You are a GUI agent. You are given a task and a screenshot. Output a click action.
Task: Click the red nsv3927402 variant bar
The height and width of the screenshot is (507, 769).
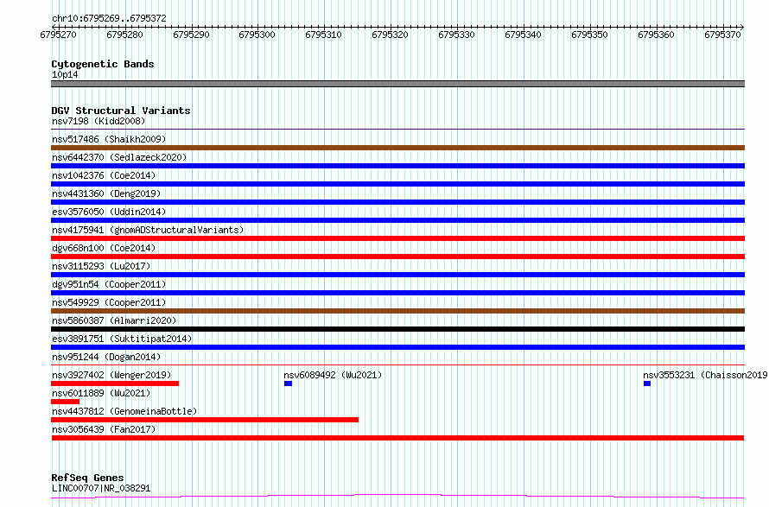(x=115, y=383)
